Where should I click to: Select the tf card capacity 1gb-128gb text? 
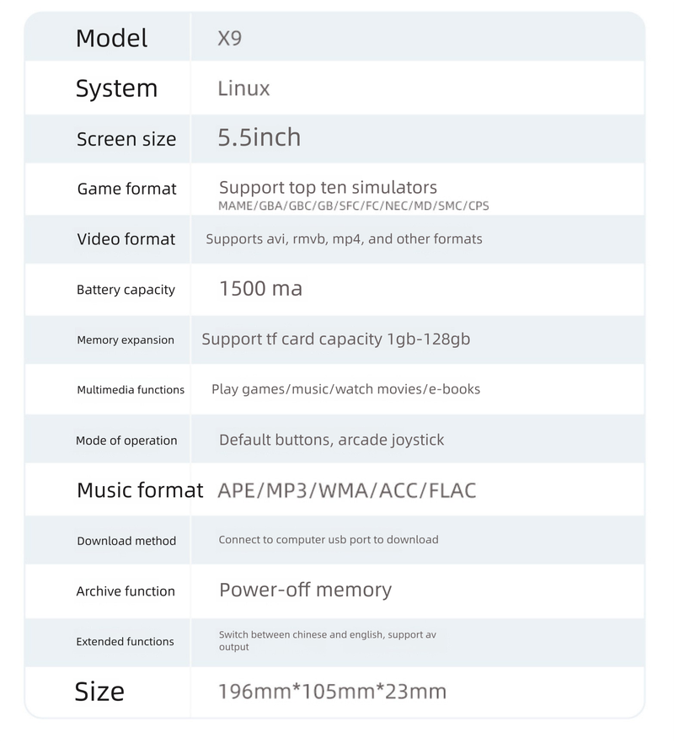tap(335, 339)
